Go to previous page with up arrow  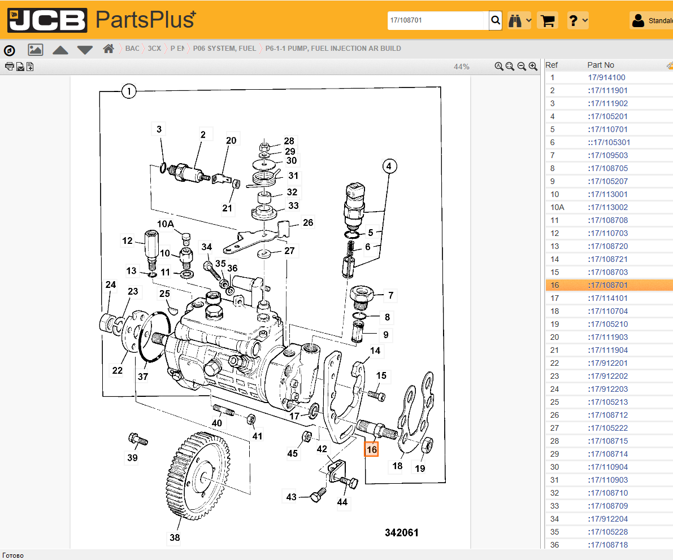pyautogui.click(x=60, y=50)
